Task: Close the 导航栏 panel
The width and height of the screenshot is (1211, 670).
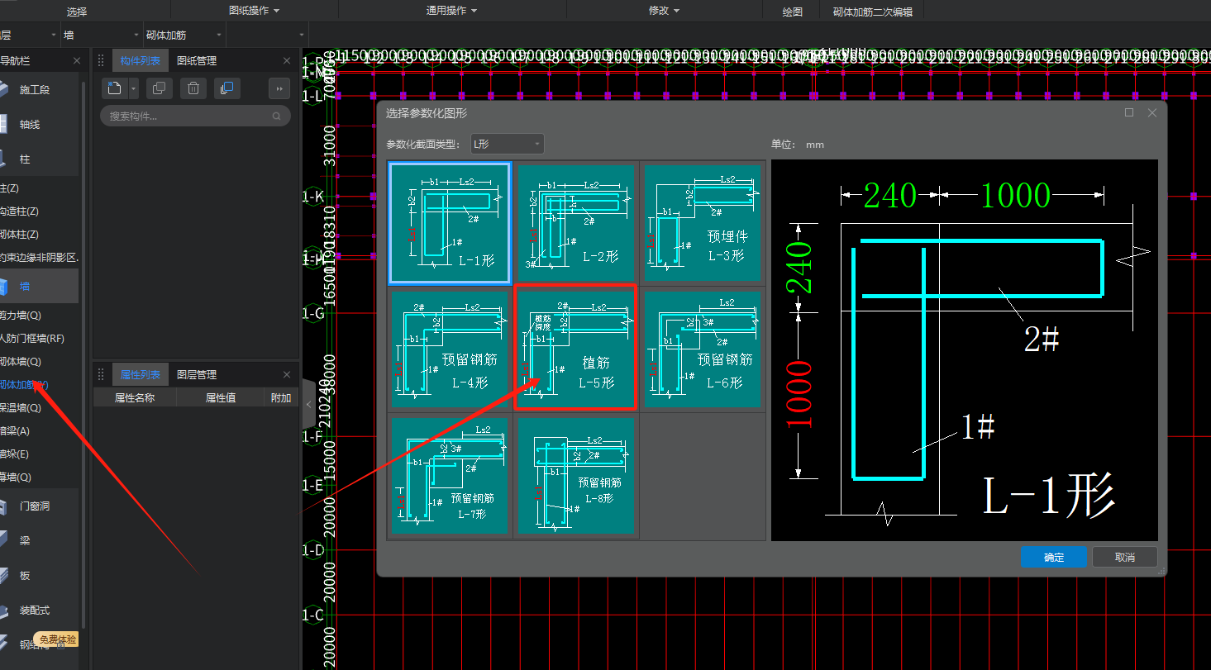Action: click(77, 60)
